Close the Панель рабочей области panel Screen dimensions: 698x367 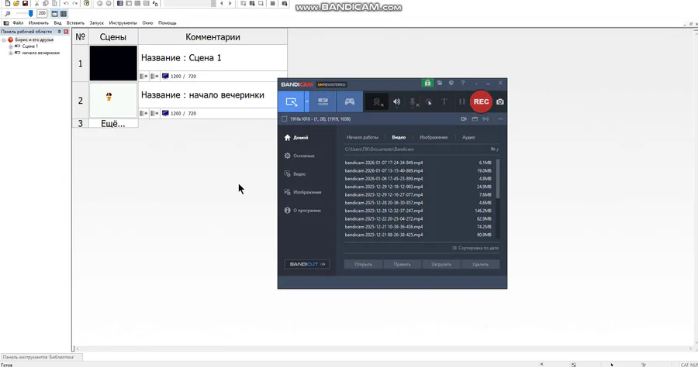coord(66,32)
